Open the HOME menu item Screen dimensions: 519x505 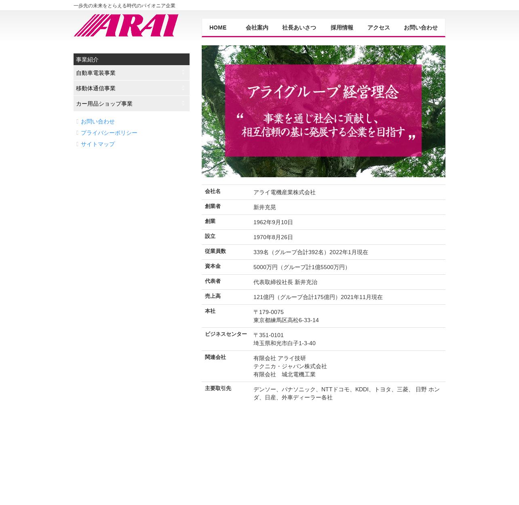(x=218, y=28)
